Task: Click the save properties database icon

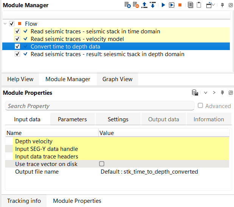Action: (195, 93)
